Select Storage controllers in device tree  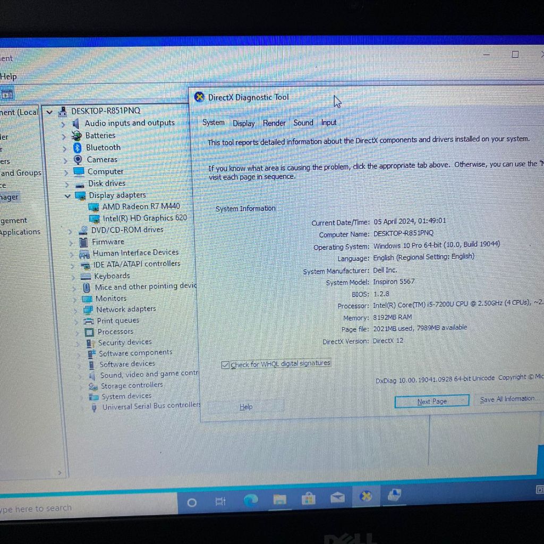(132, 386)
